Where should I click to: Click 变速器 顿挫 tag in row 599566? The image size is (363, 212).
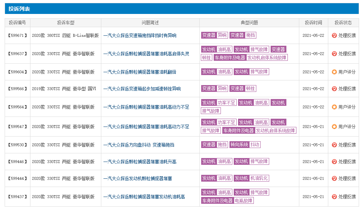[x=243, y=89]
